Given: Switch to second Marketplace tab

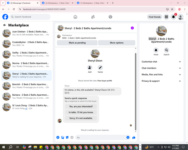Looking at the screenshot, I should pyautogui.click(x=58, y=3).
